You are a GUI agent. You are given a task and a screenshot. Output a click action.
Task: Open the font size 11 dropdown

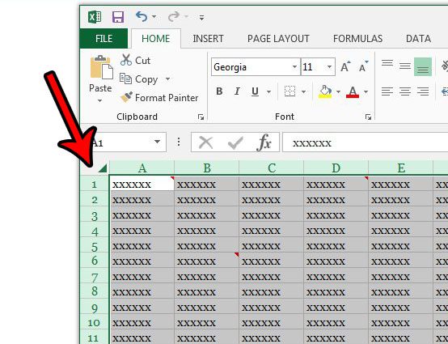pyautogui.click(x=329, y=67)
